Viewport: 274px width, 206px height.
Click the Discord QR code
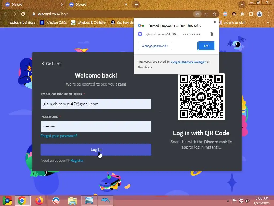[x=201, y=97]
